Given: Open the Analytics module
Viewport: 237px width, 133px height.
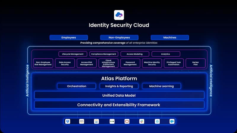Looking at the screenshot, I should pyautogui.click(x=166, y=54).
